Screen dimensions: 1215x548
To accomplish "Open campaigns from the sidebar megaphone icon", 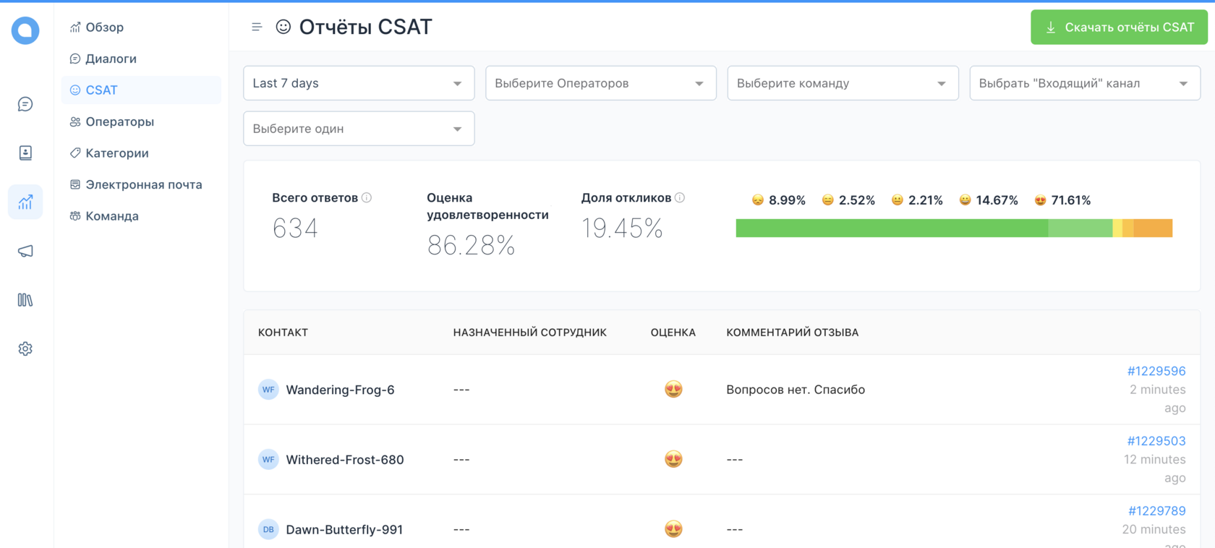I will point(25,251).
